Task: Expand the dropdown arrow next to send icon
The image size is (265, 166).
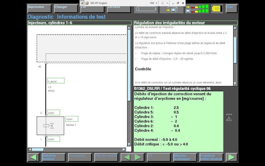Action: pyautogui.click(x=167, y=3)
